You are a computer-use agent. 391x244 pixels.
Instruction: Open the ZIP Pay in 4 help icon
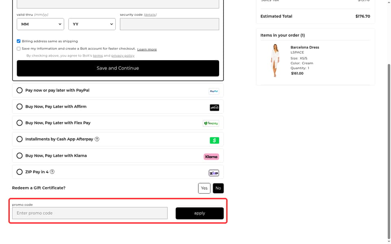52,172
